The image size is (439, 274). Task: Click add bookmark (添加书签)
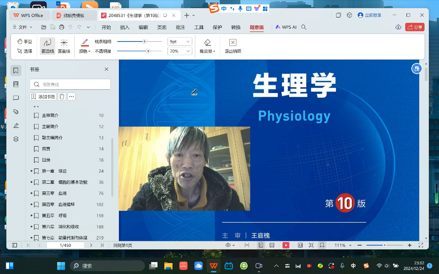pyautogui.click(x=43, y=97)
